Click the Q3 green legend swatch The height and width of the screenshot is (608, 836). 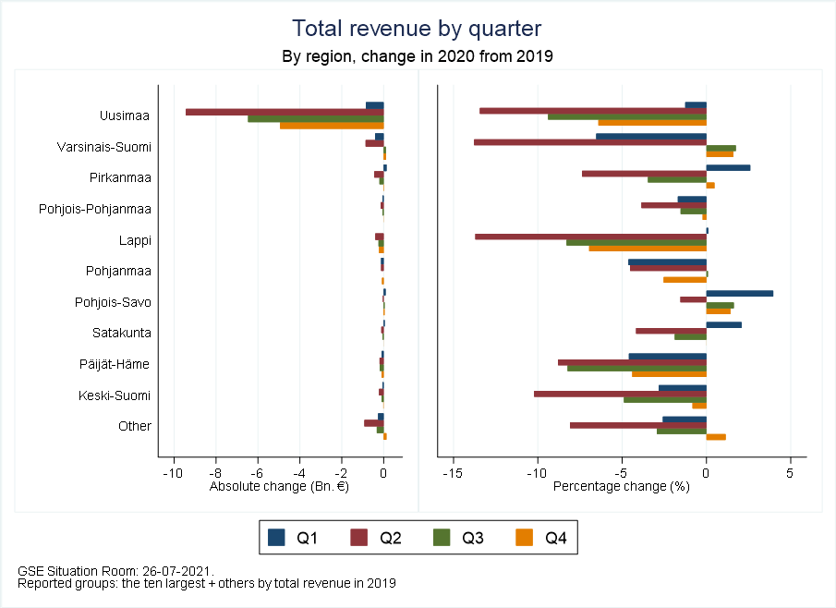443,538
